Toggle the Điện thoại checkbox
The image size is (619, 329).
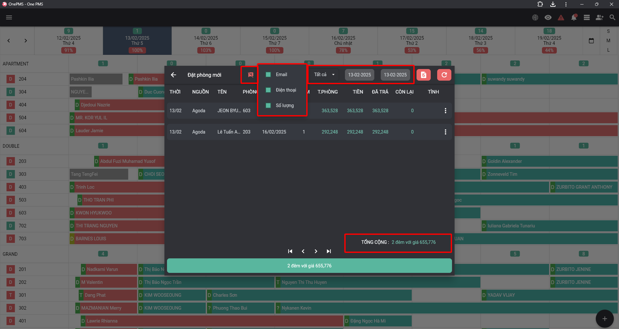[268, 90]
